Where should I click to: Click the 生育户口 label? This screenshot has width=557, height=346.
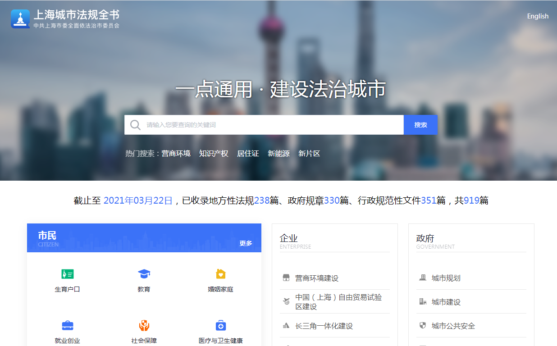pos(68,289)
